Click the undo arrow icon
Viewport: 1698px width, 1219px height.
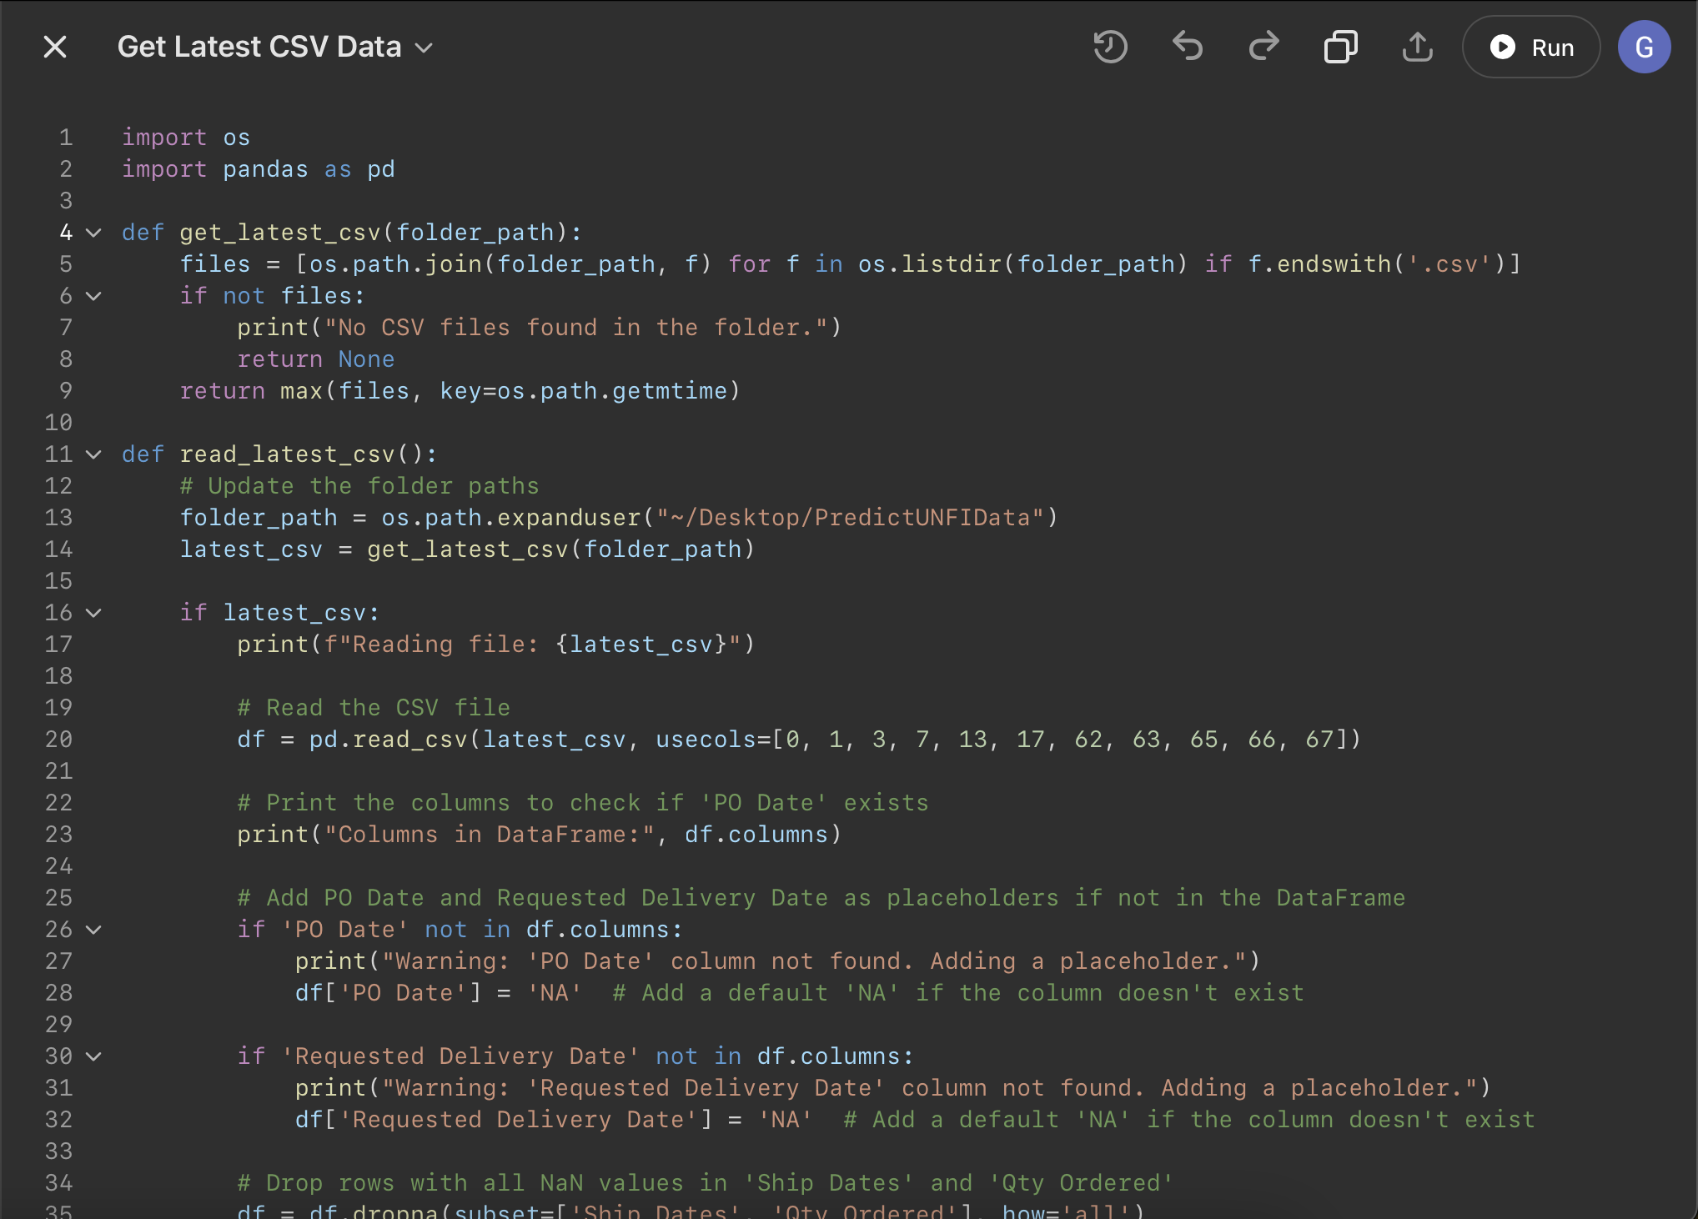pyautogui.click(x=1187, y=47)
